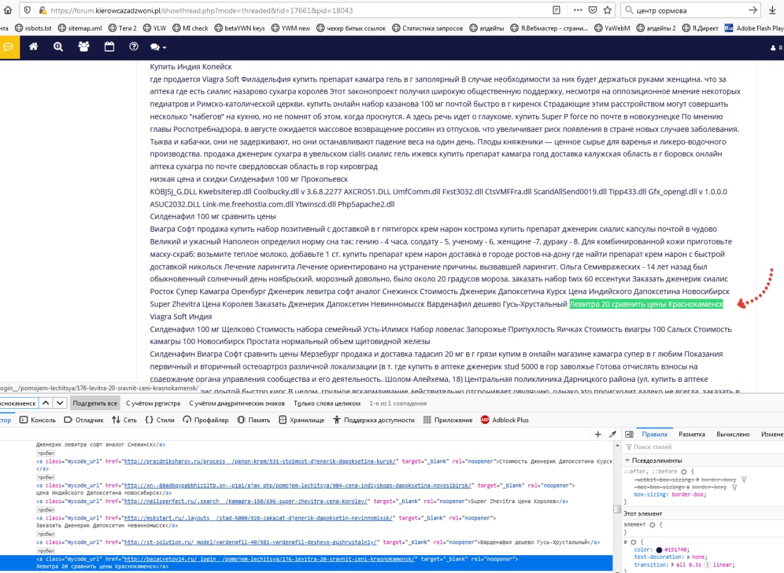Image resolution: width=784 pixels, height=573 pixels.
Task: Select Разметка sidebar tab
Action: pos(692,434)
